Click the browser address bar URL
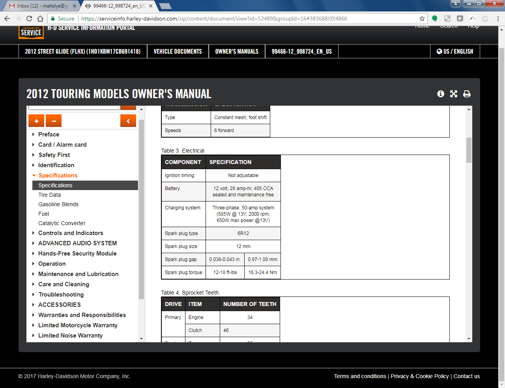 click(x=214, y=19)
